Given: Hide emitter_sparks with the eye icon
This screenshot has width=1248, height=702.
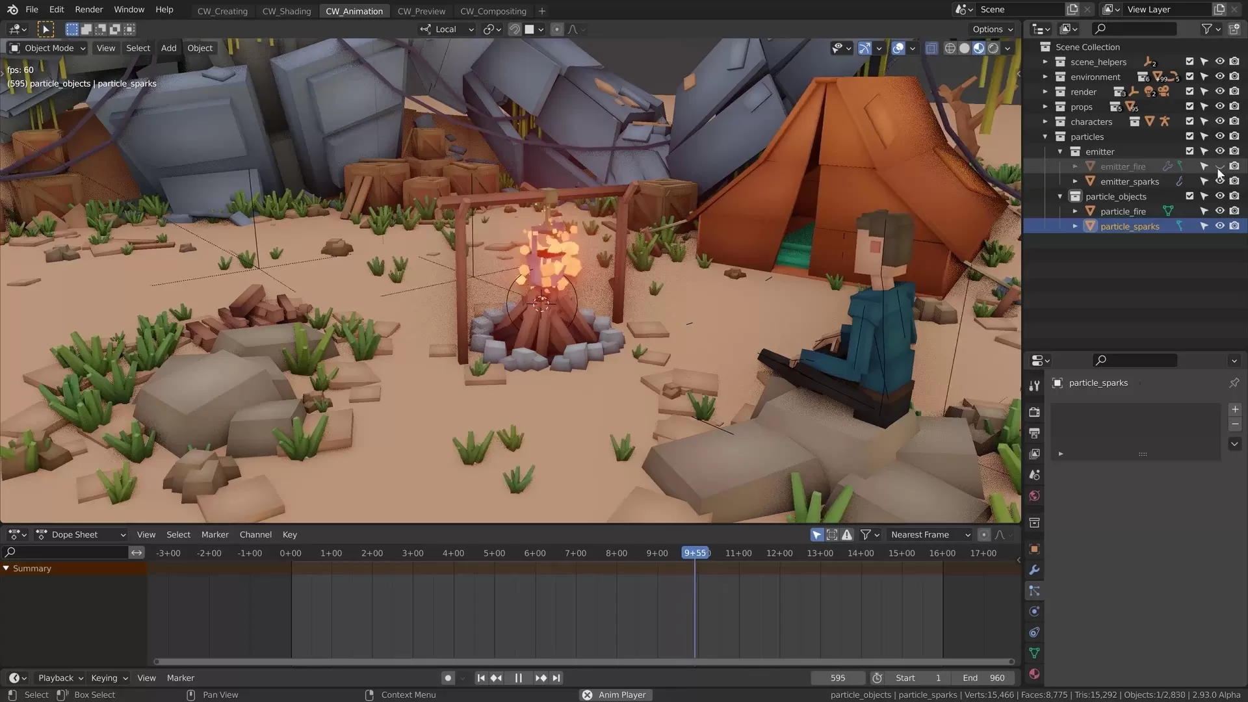Looking at the screenshot, I should pos(1219,181).
